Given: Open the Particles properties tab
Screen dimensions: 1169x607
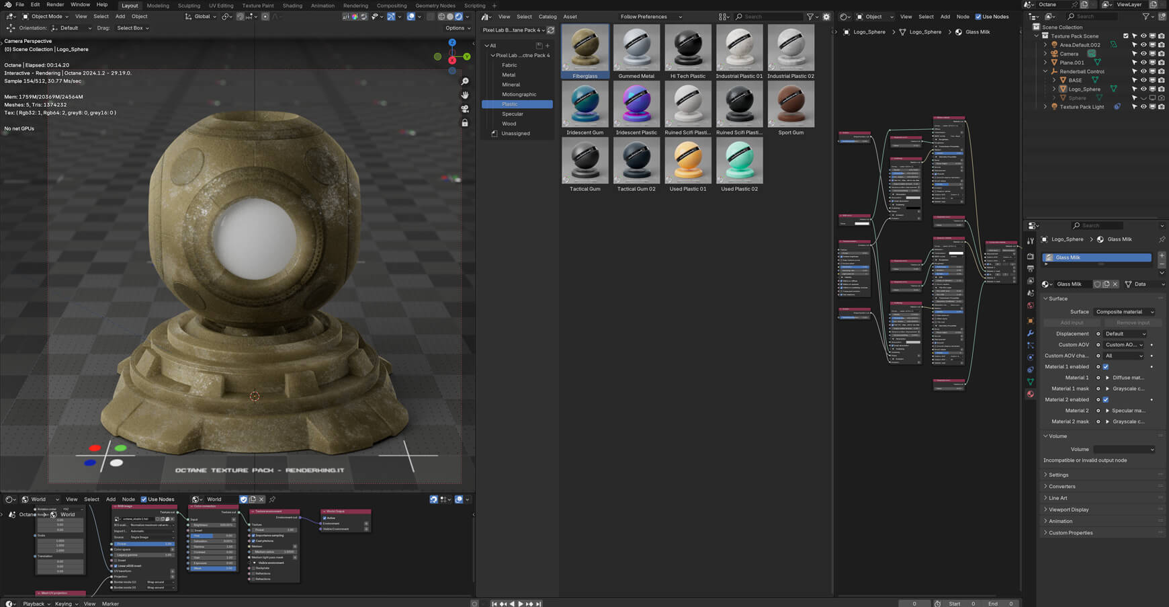Looking at the screenshot, I should [1031, 345].
